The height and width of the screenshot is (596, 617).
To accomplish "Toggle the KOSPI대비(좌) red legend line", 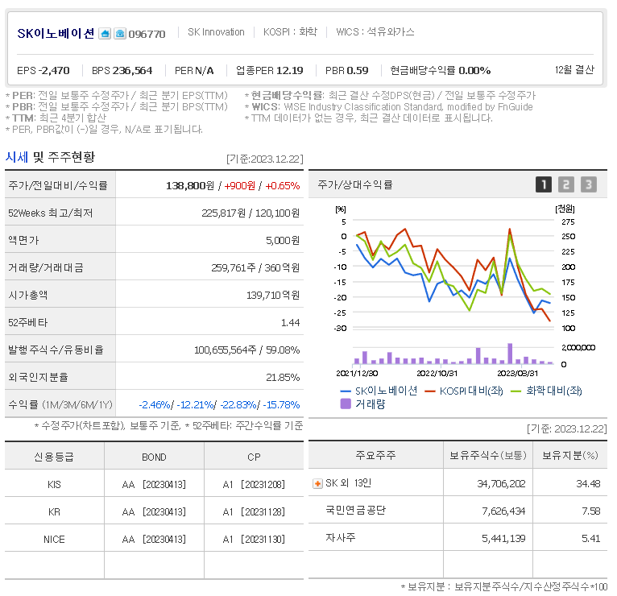I will (x=464, y=391).
